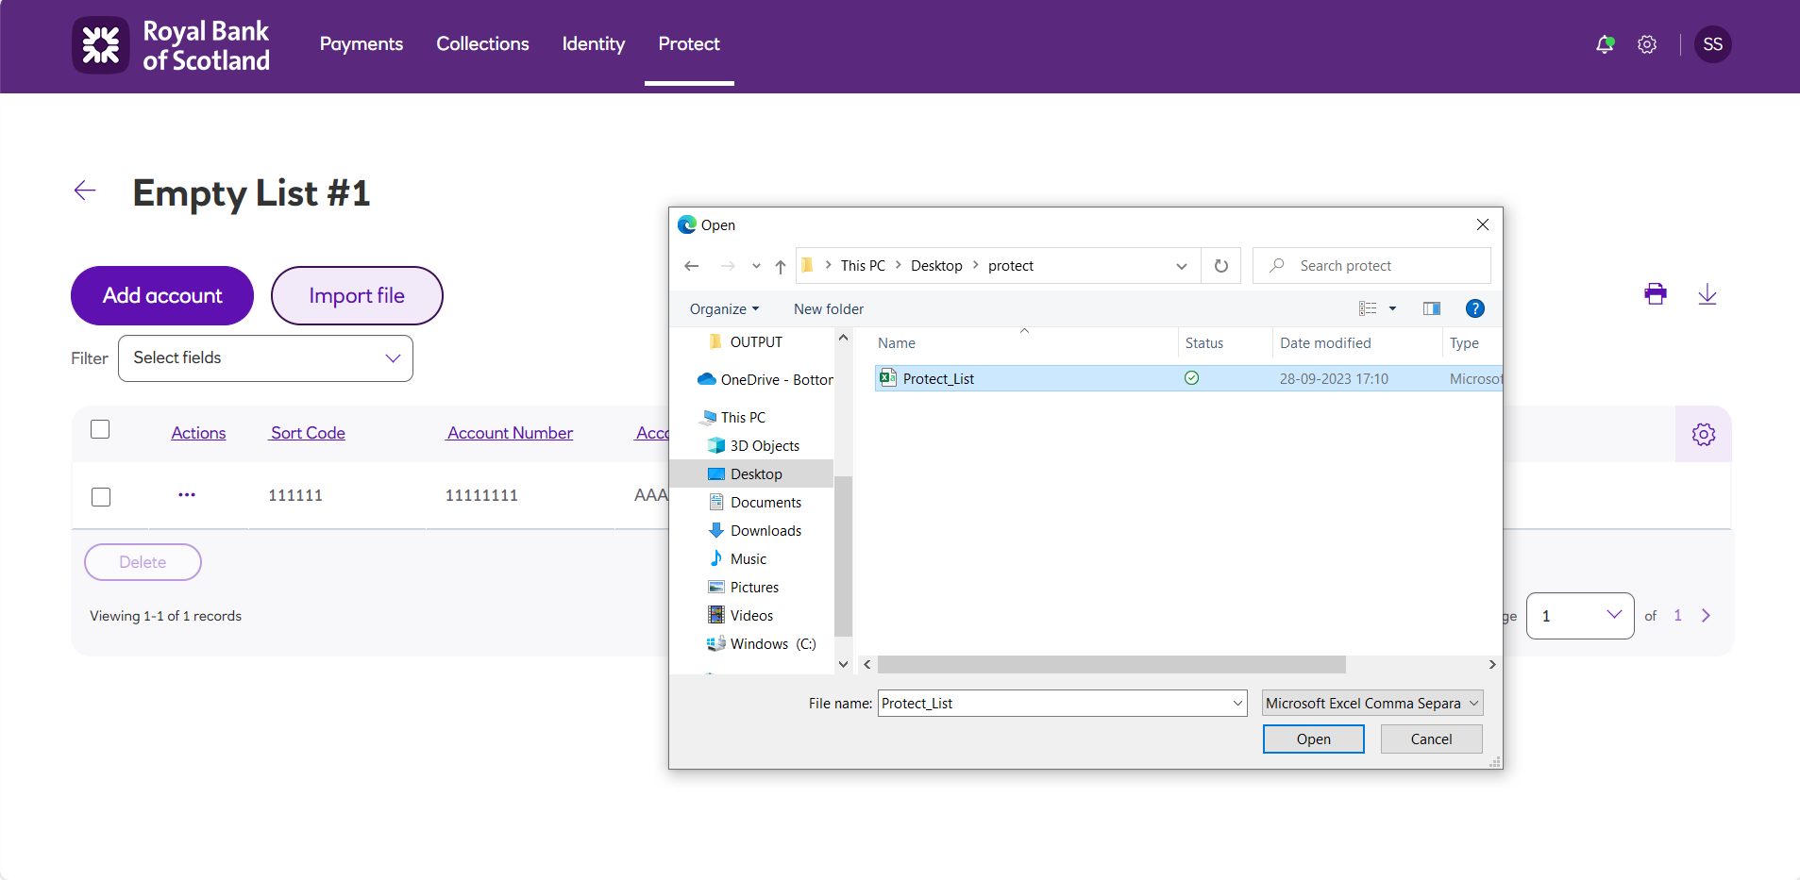Click scroll-right arrow of file list

[1492, 665]
